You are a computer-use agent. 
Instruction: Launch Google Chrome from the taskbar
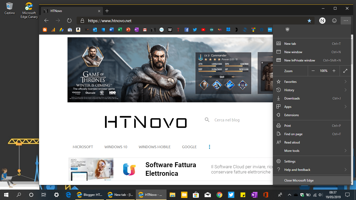(x=219, y=195)
